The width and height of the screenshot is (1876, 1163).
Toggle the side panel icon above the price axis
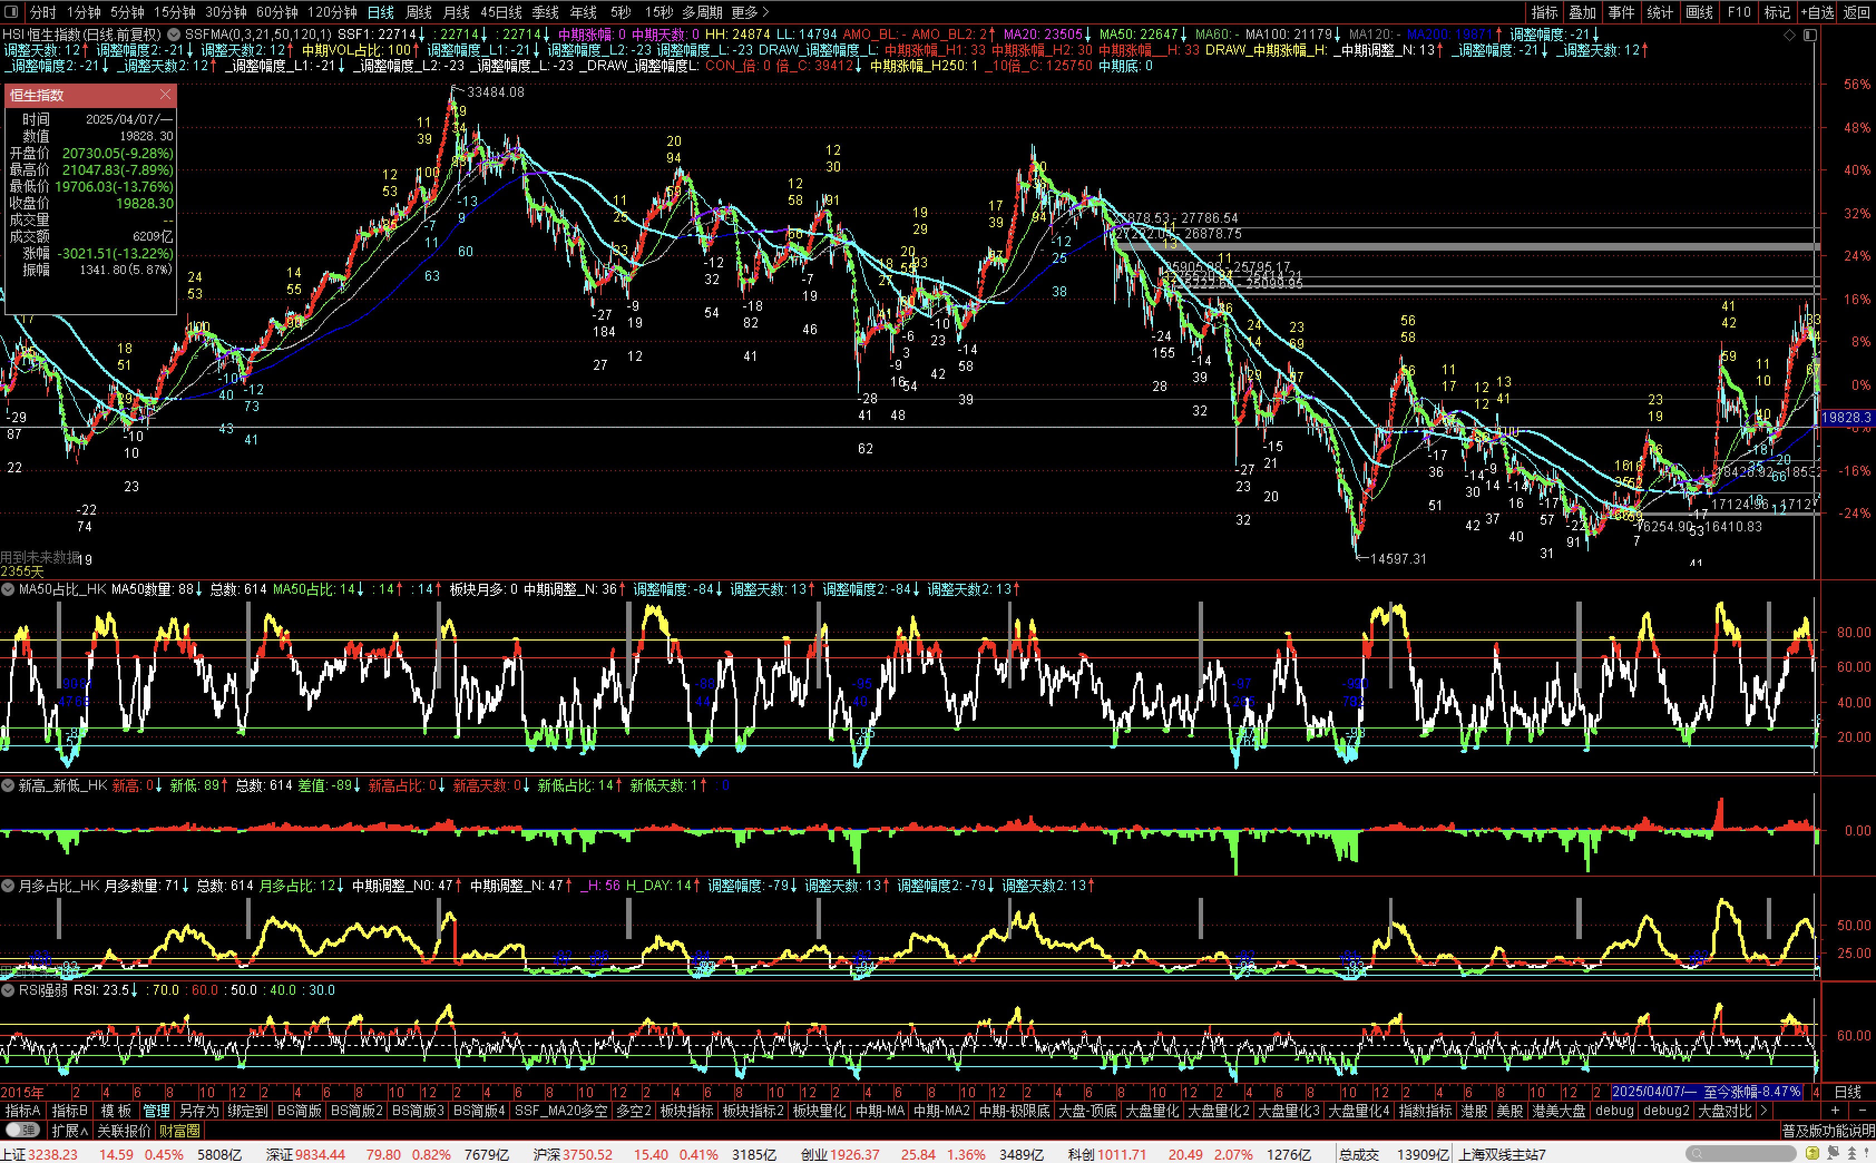click(1810, 35)
